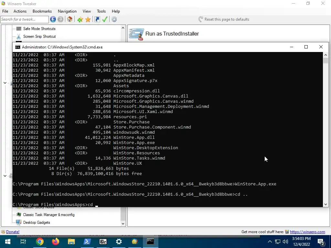Open settings gear icon in Winaero toolbar
The height and width of the screenshot is (248, 331).
114,19
